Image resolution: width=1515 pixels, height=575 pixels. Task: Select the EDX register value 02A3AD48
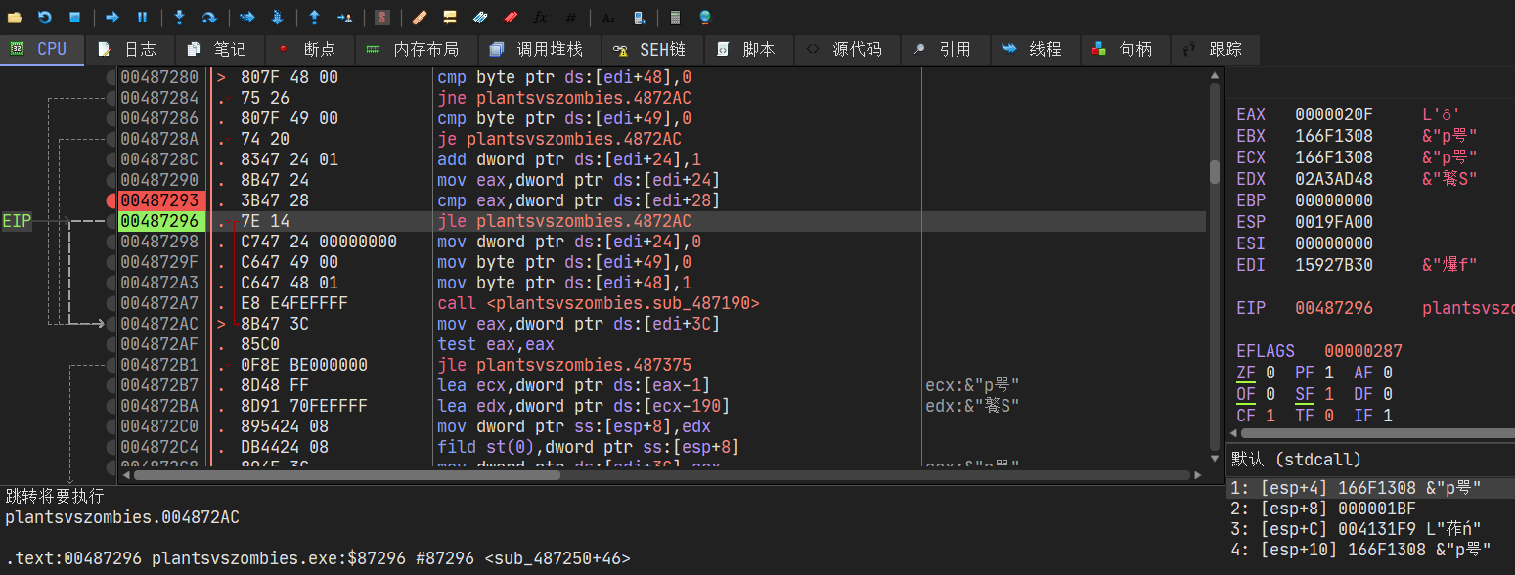tap(1334, 179)
